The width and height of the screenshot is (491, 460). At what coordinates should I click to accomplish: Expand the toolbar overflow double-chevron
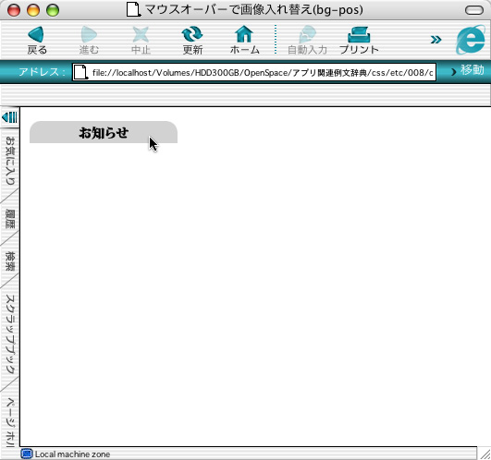[x=436, y=40]
